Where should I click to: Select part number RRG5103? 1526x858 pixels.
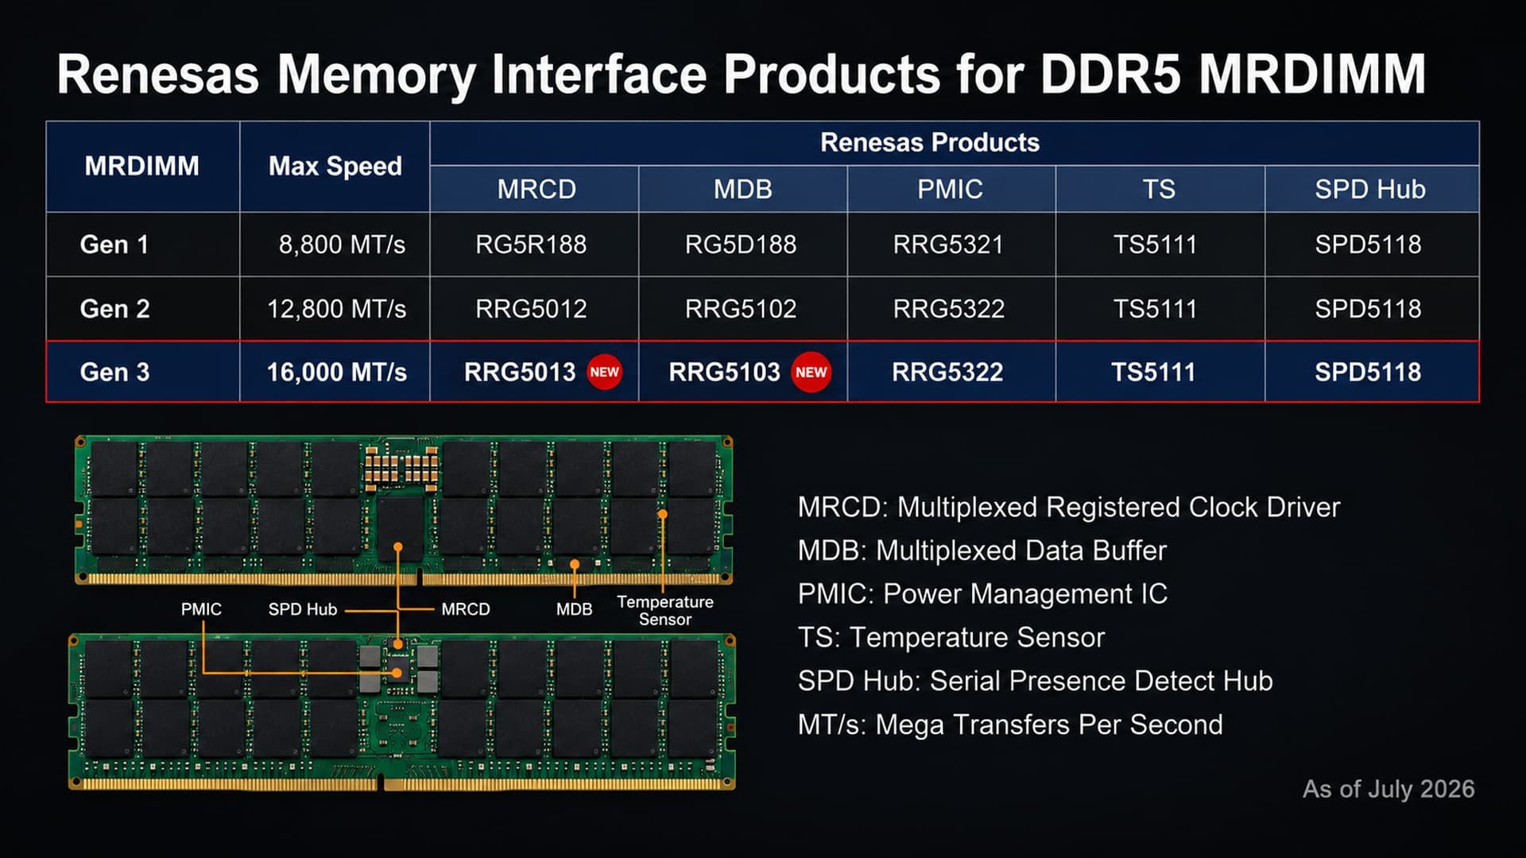(x=724, y=373)
